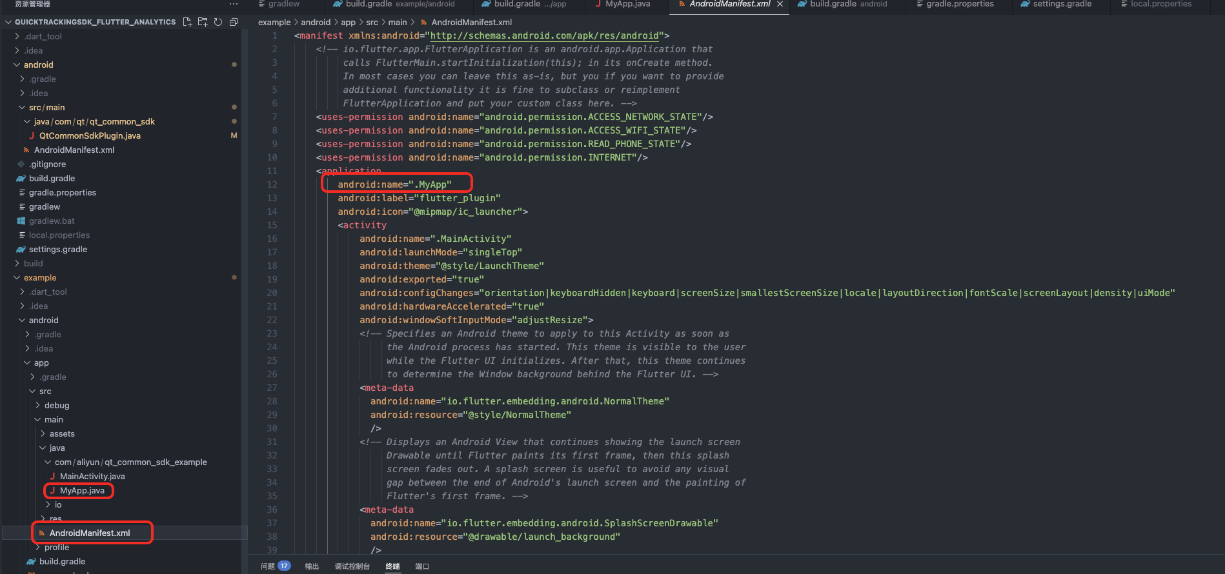Open local.properties in the file tree

59,235
